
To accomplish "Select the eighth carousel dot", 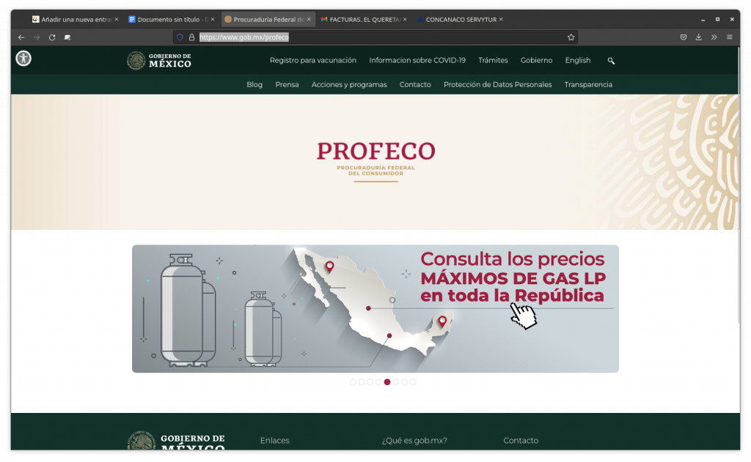I will [413, 382].
